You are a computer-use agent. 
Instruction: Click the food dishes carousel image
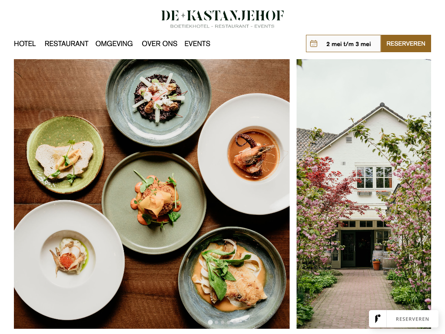[152, 194]
